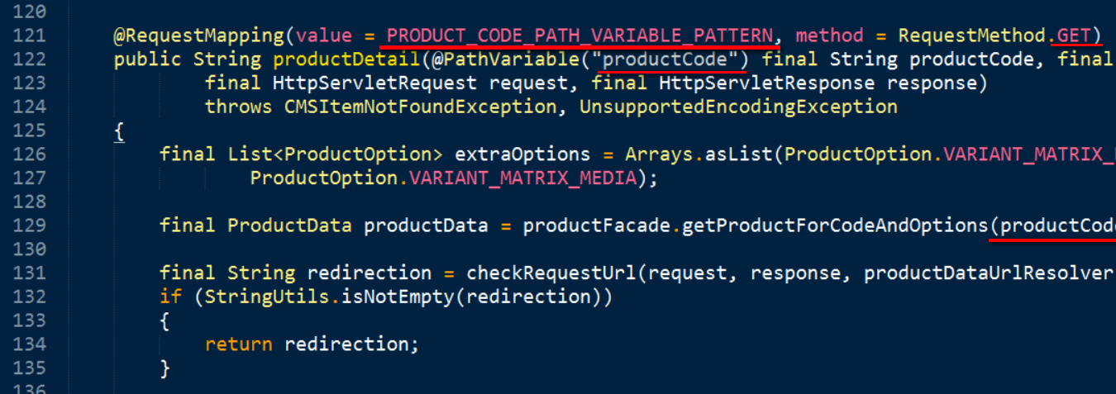1116x394 pixels.
Task: Click line number 129 in the gutter
Action: 29,225
